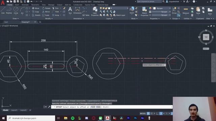Expand the Layers panel

pyautogui.click(x=109, y=18)
